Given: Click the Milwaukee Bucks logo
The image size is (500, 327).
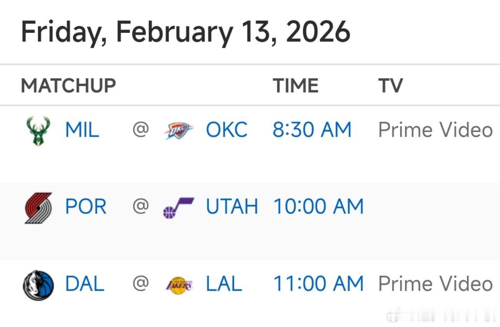Looking at the screenshot, I should 38,130.
